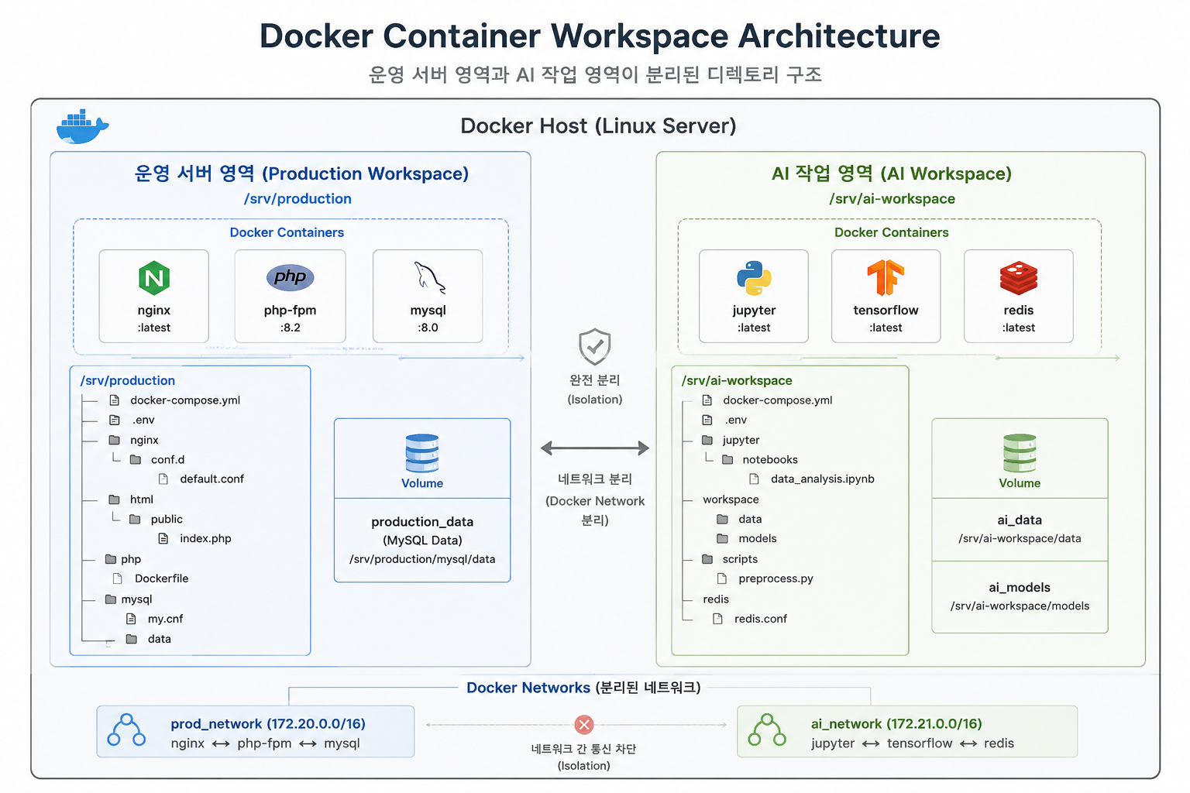Click the data folder under mysql

point(160,639)
